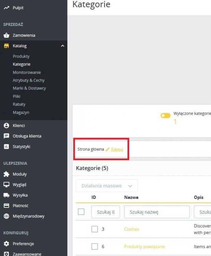The height and width of the screenshot is (256, 211).
Task: Click Międzynarodowy globe icon
Action: pyautogui.click(x=6, y=216)
